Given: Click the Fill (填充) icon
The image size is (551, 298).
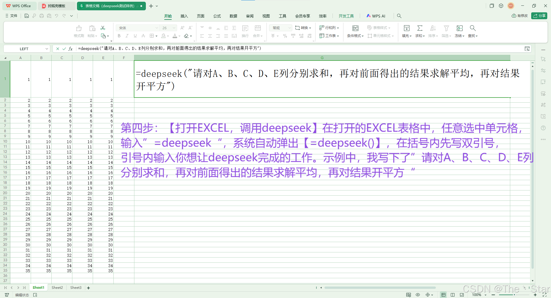Looking at the screenshot, I should click(x=407, y=28).
